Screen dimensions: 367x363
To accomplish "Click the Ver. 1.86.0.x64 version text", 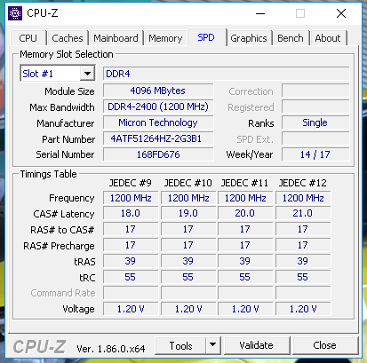I will pos(111,349).
